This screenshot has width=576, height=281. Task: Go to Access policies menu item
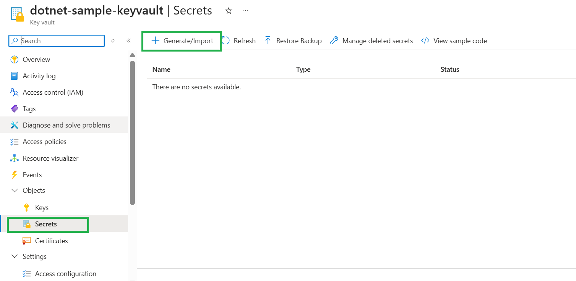pyautogui.click(x=44, y=142)
